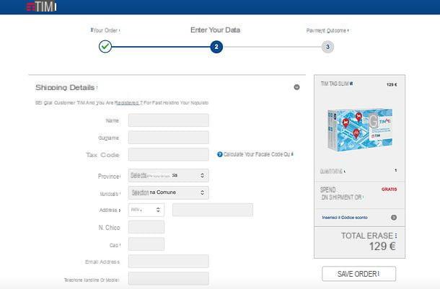Select the step 3 circle, Payment Outcome
Screen dimensions: 440x289
point(327,47)
